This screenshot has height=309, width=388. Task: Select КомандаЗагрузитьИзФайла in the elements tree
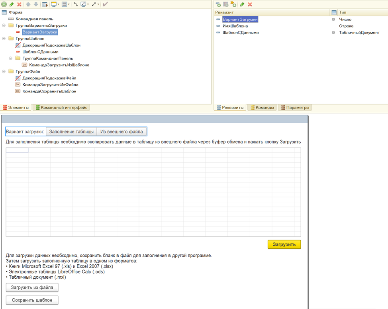point(50,85)
